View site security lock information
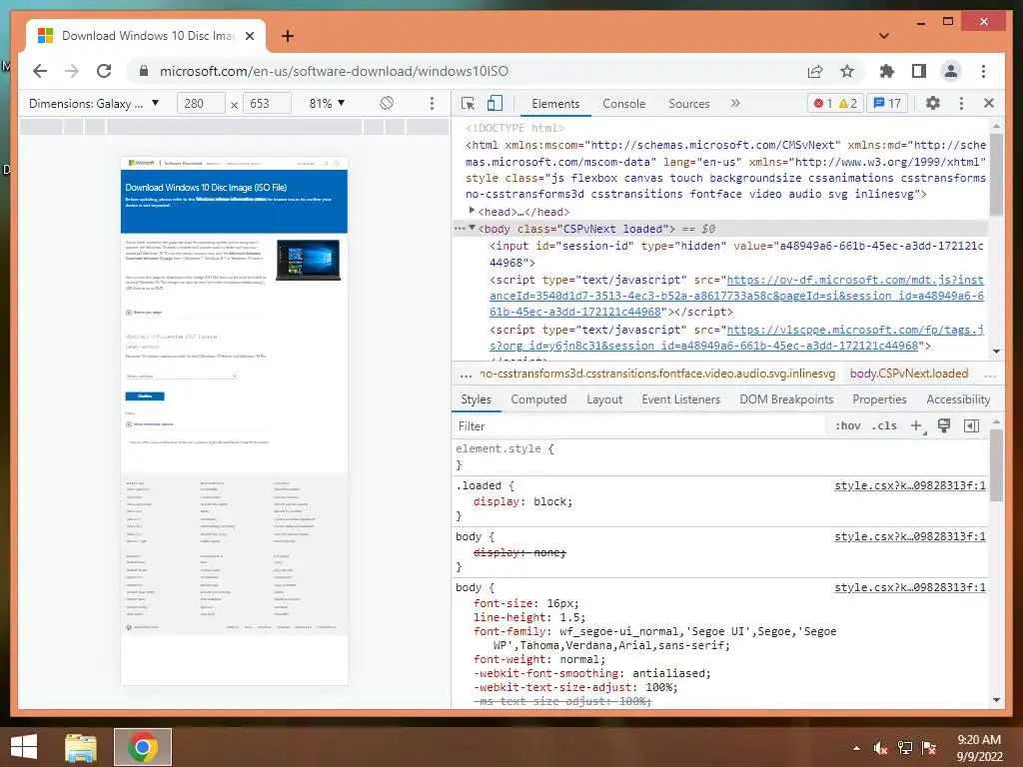The height and width of the screenshot is (767, 1023). coord(144,71)
